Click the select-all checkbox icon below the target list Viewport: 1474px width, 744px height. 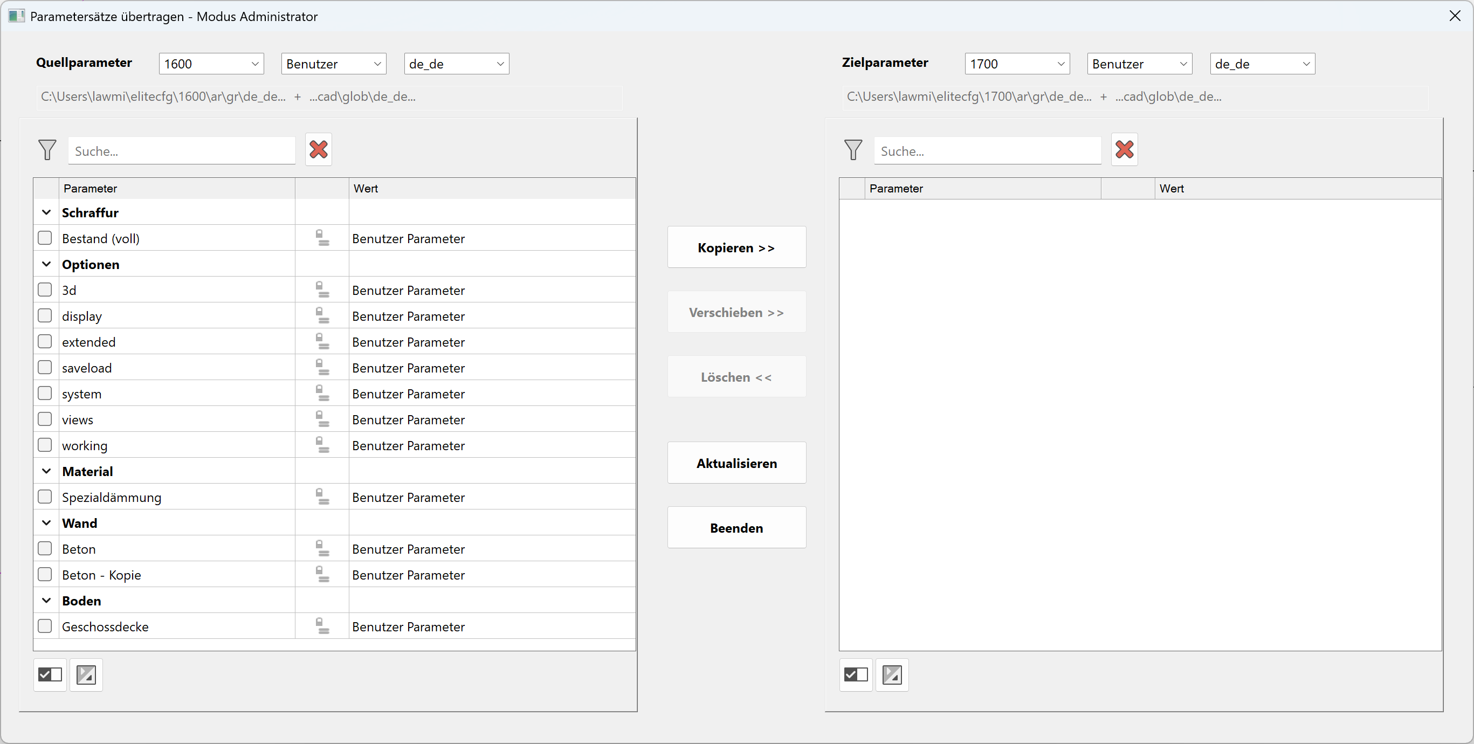coord(856,675)
